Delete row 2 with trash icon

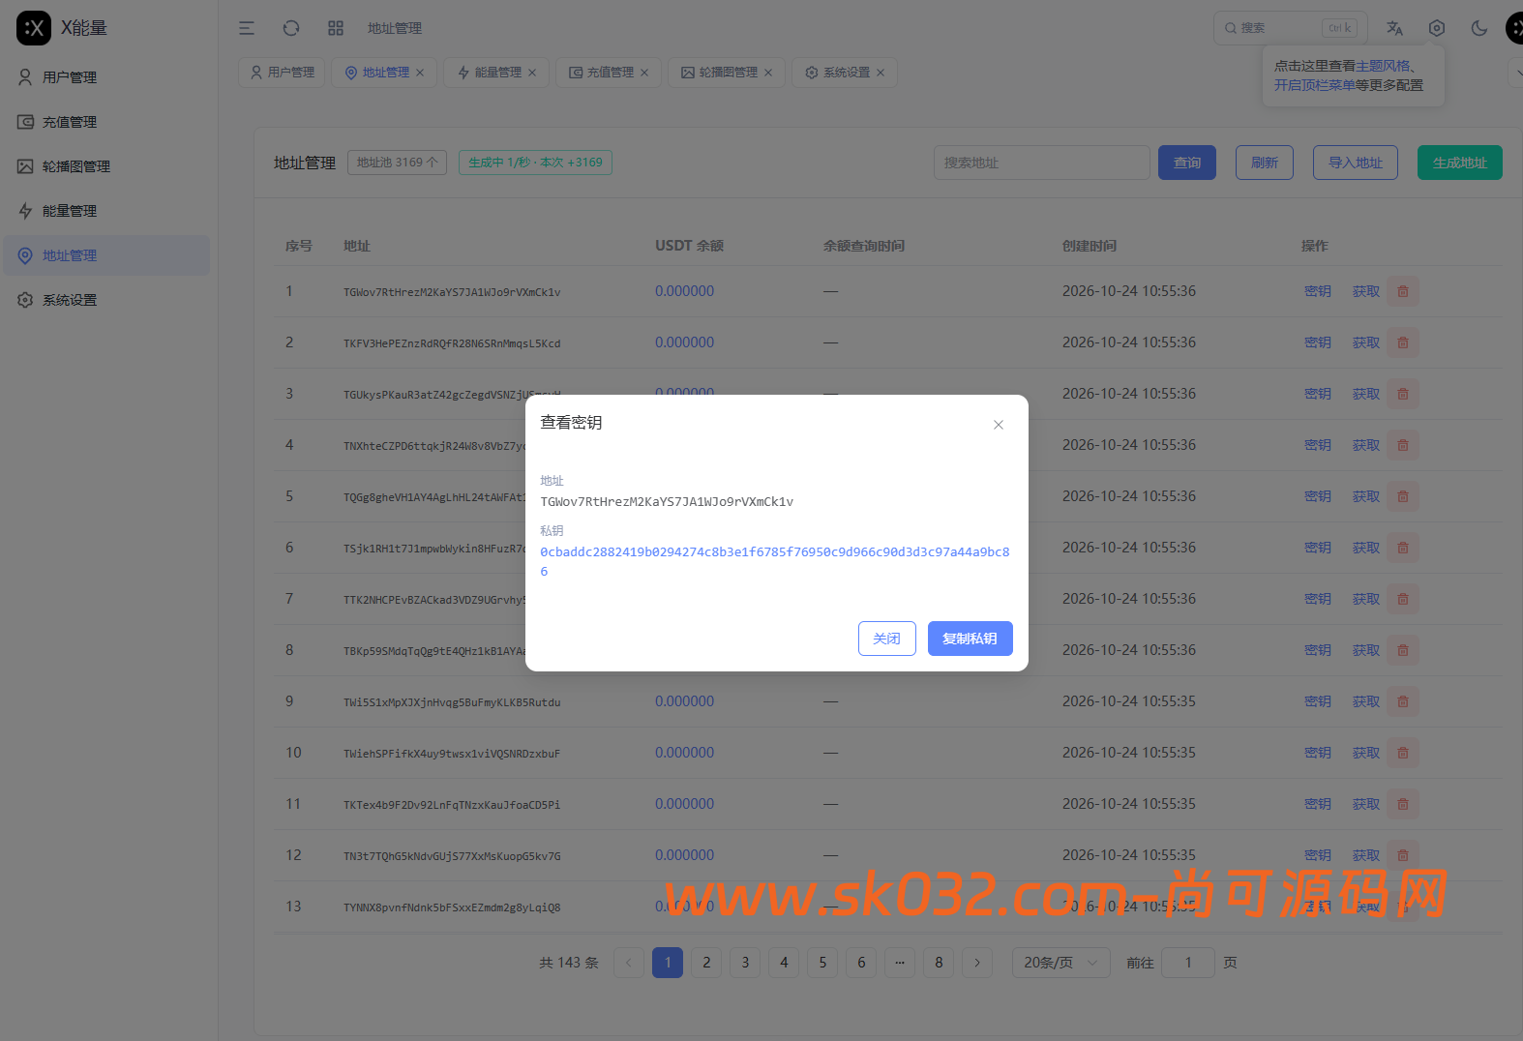point(1403,342)
